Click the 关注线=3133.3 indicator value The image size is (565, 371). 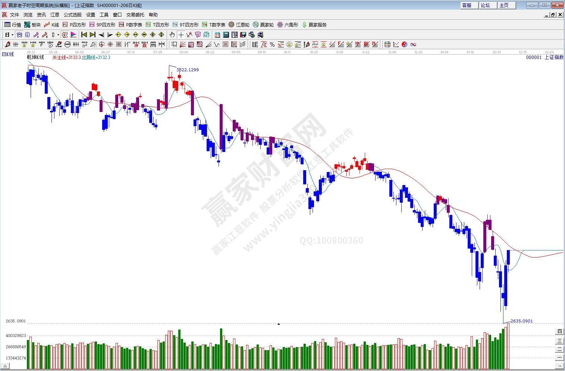pyautogui.click(x=66, y=57)
